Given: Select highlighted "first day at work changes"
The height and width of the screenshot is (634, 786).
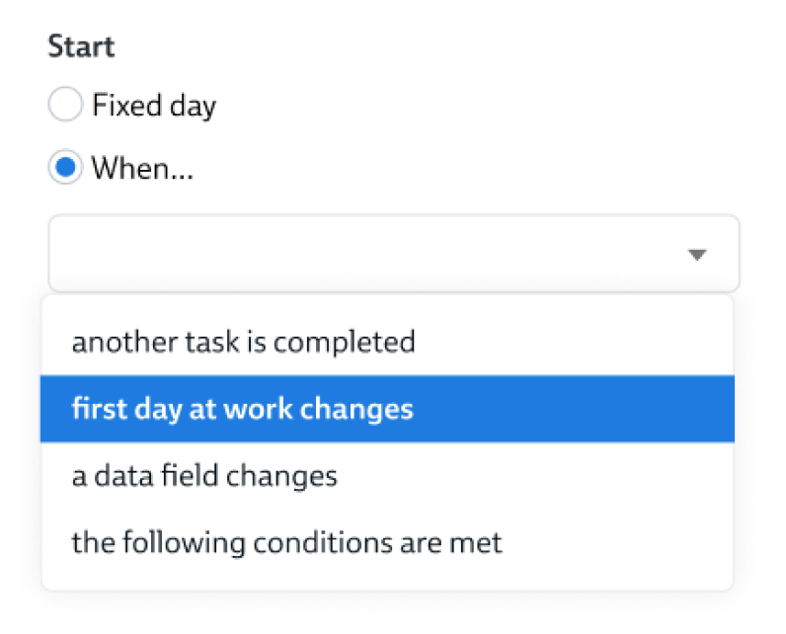Looking at the screenshot, I should pos(243,409).
